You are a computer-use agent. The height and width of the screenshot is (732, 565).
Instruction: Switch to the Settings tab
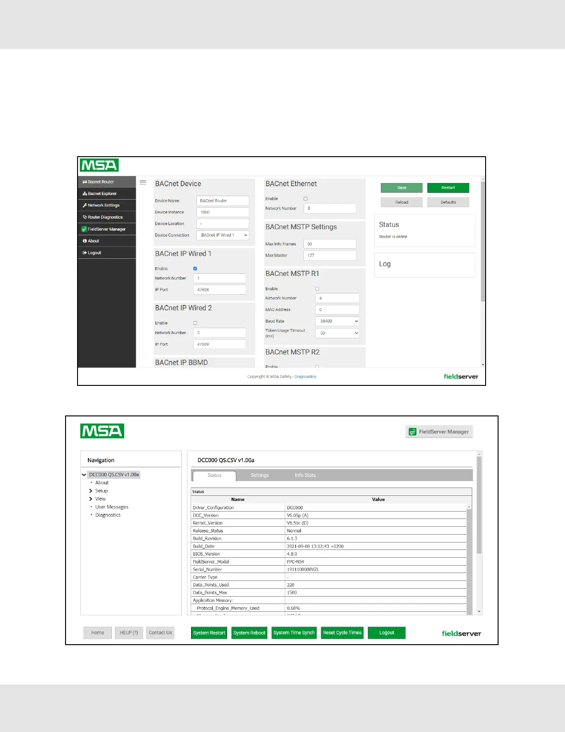260,476
